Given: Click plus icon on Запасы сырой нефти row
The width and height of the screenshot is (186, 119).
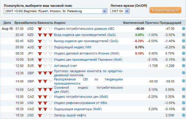Looking at the screenshot, I should pos(183,115).
